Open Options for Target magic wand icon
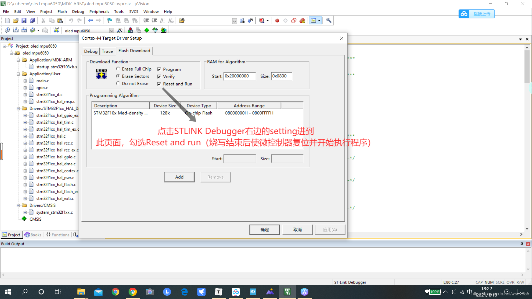Screen dimensions: 532x299 120,30
